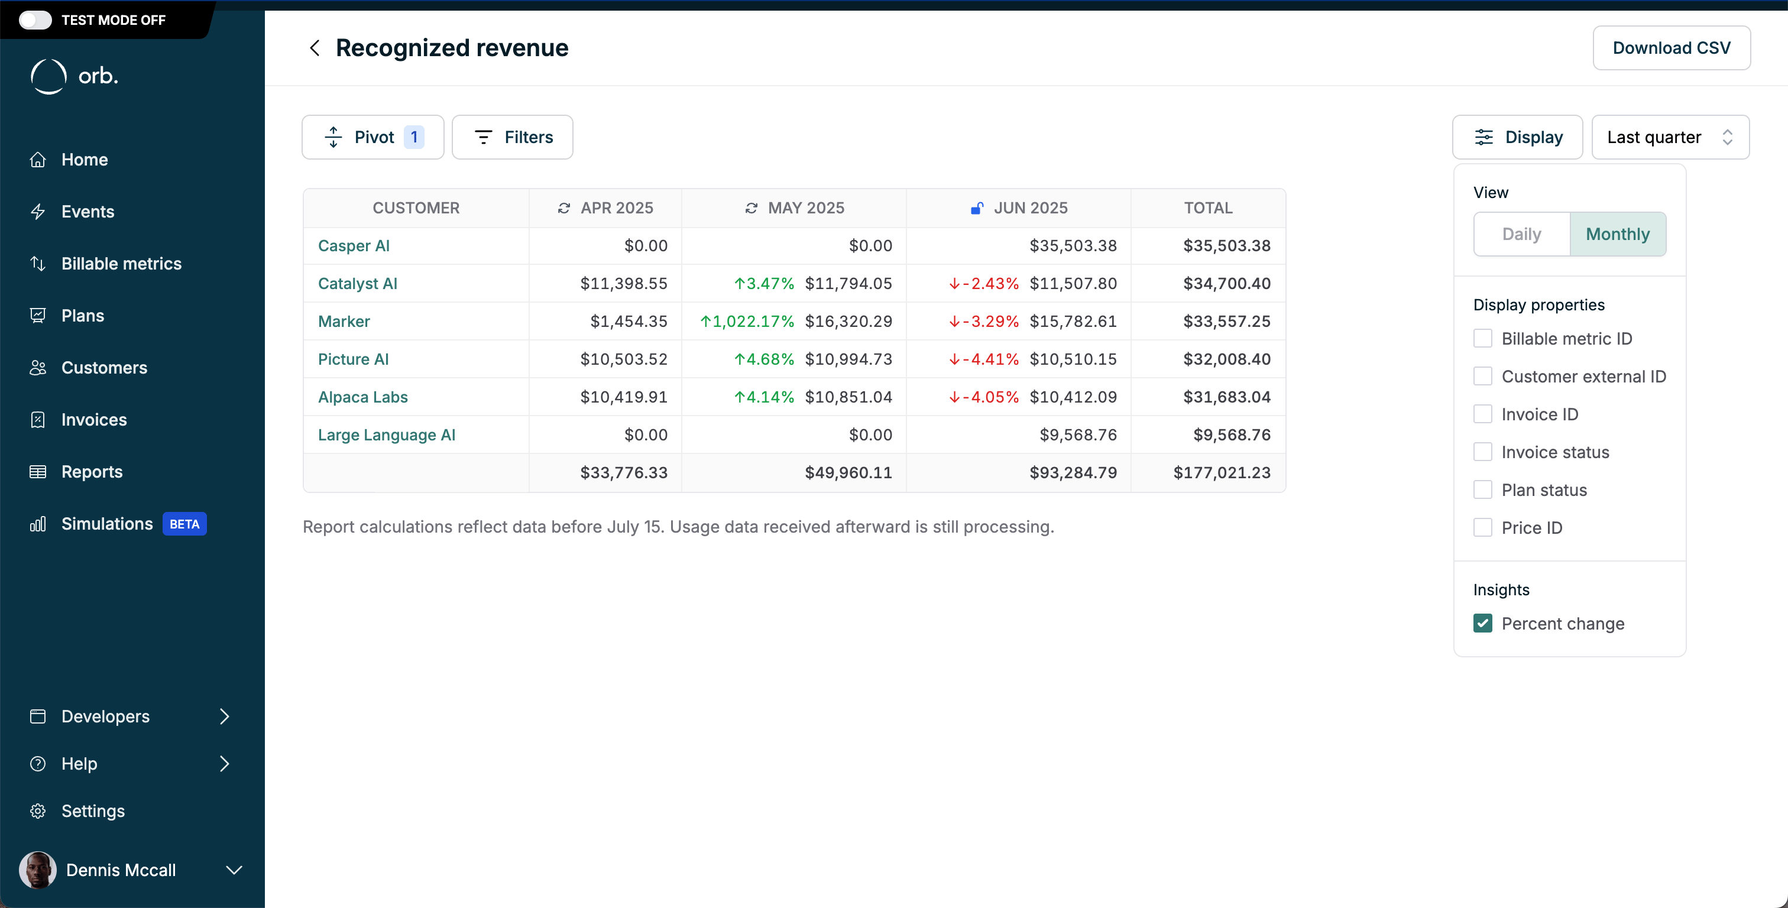Check Customer external ID property

point(1482,377)
